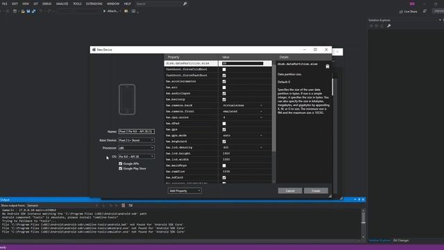
Task: Toggle the hw.accelerometer checkbox
Action: tap(224, 81)
